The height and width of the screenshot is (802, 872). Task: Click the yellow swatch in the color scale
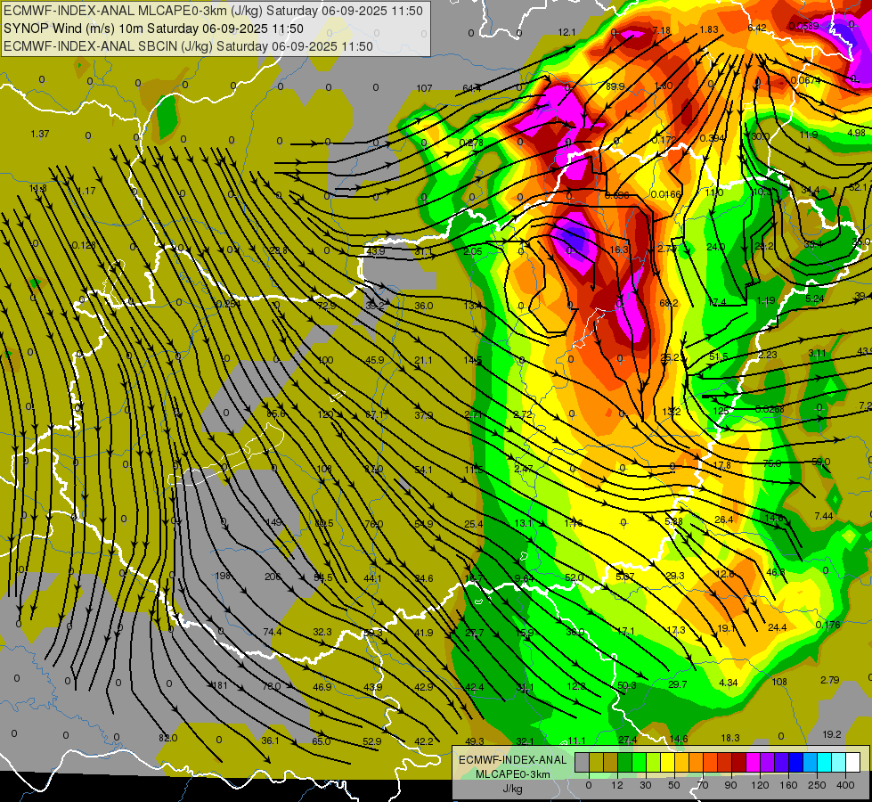tap(668, 762)
